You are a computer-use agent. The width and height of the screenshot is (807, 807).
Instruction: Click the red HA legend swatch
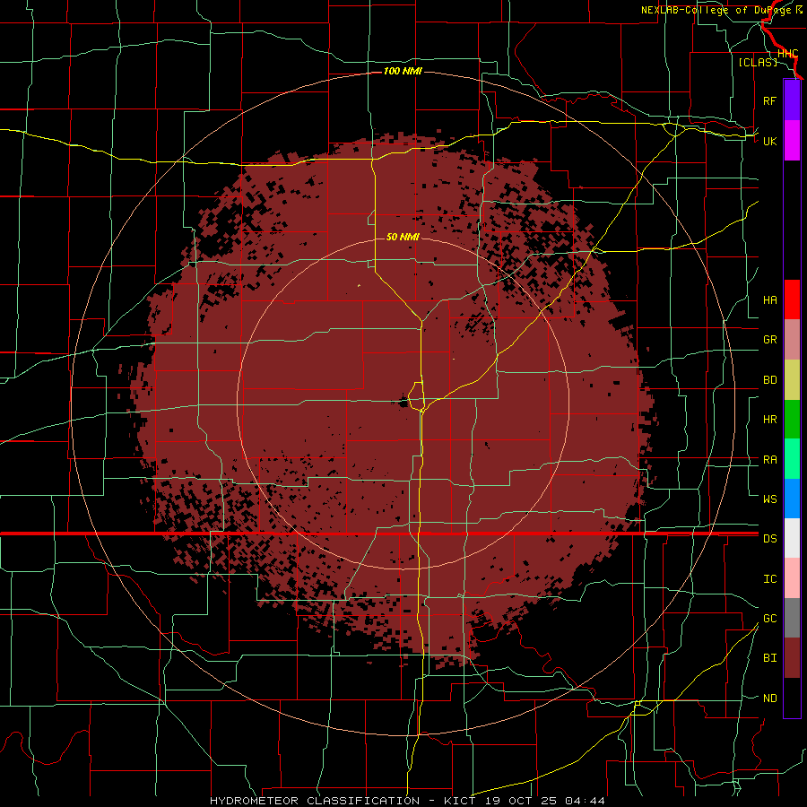click(792, 299)
